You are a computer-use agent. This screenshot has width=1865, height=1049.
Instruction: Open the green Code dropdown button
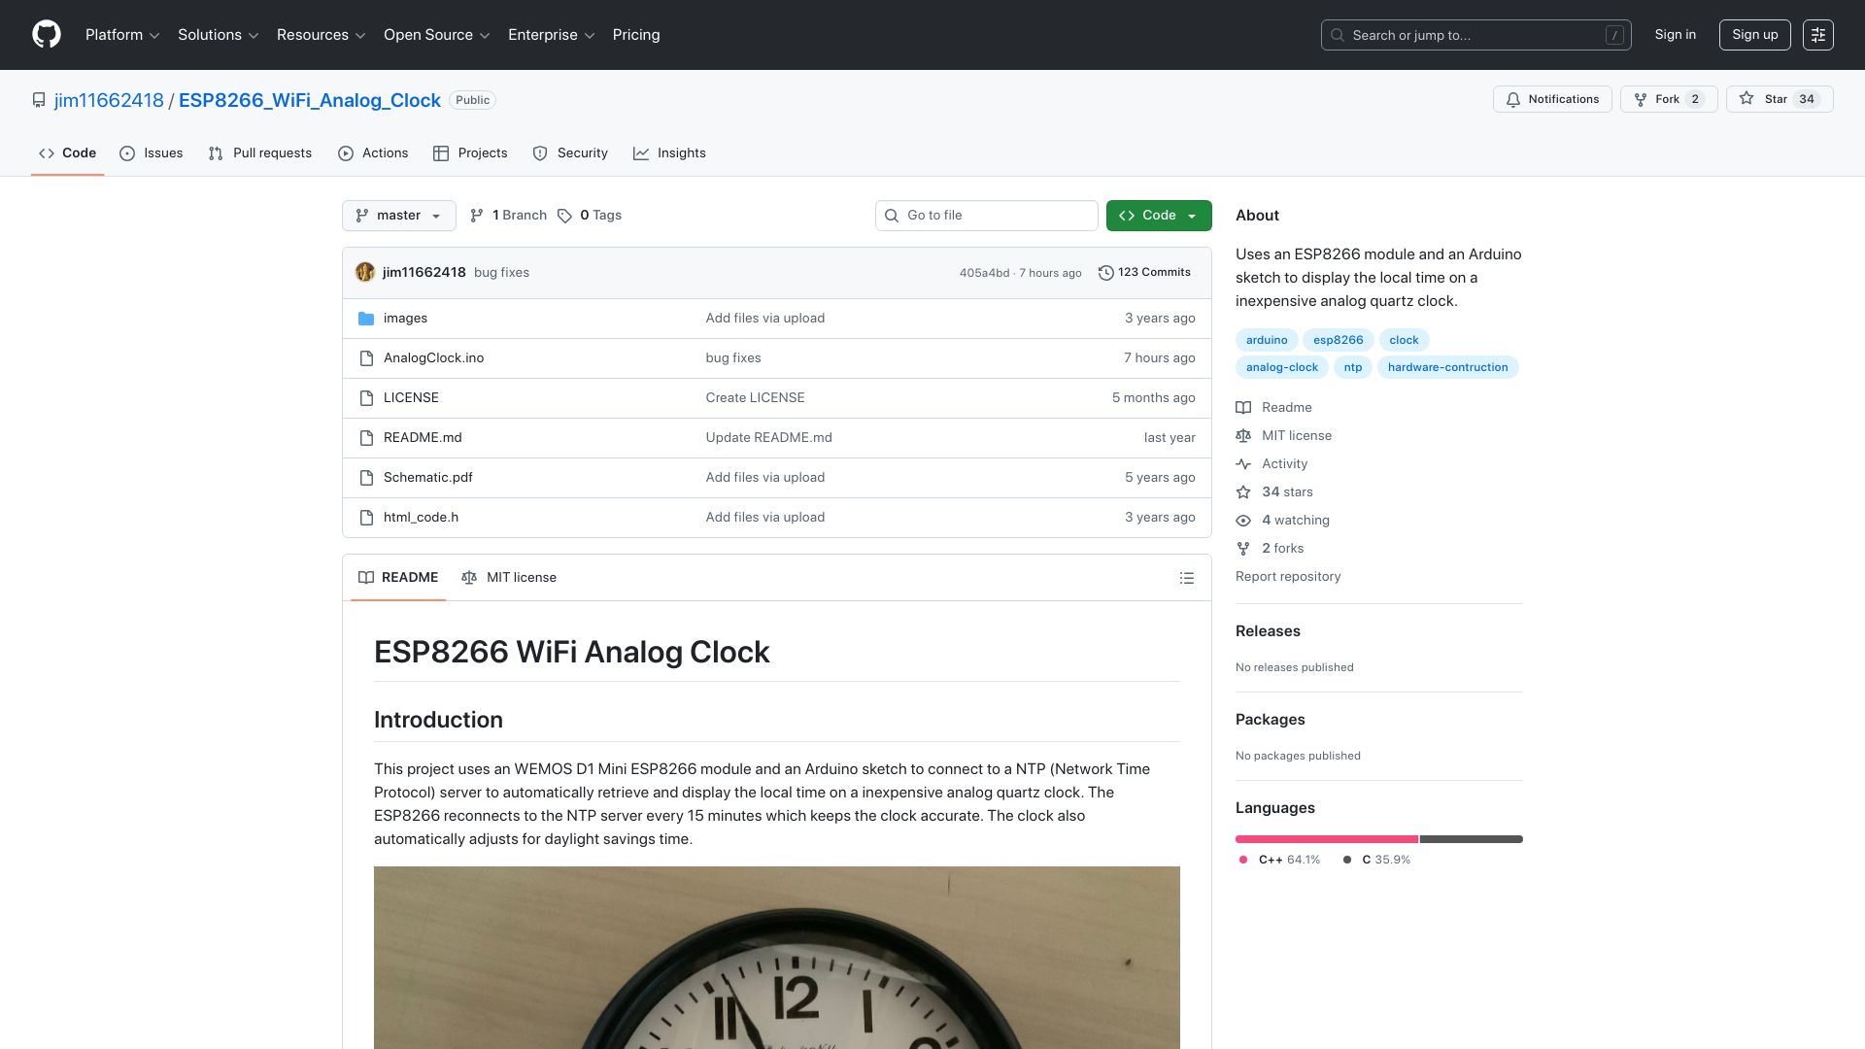click(x=1159, y=216)
